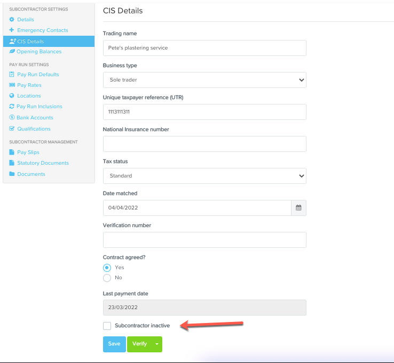Select Yes for Contract agreed
The width and height of the screenshot is (394, 363).
point(107,268)
